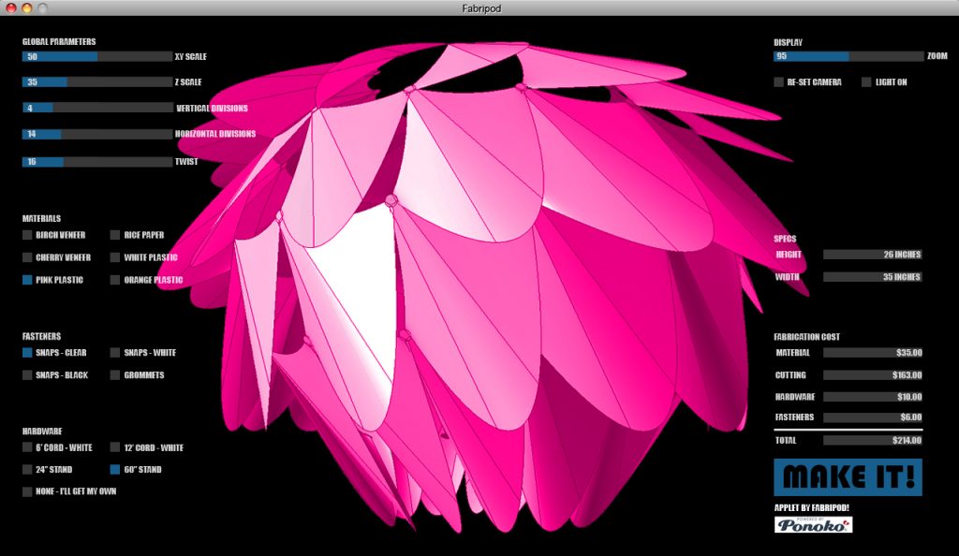Check the Re-set Camera box
959x556 pixels.
coord(778,81)
